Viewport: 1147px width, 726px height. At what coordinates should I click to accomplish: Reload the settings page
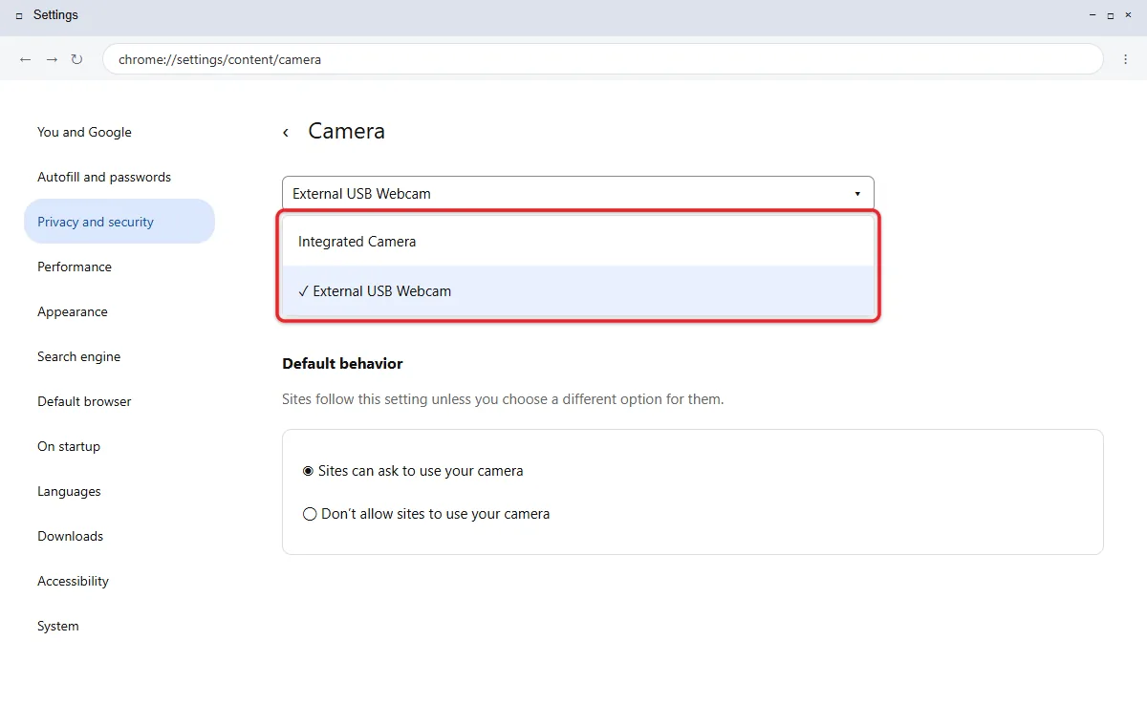(x=76, y=59)
